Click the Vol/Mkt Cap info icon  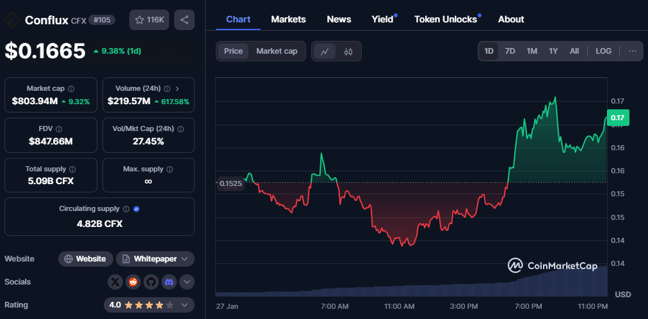(x=180, y=129)
